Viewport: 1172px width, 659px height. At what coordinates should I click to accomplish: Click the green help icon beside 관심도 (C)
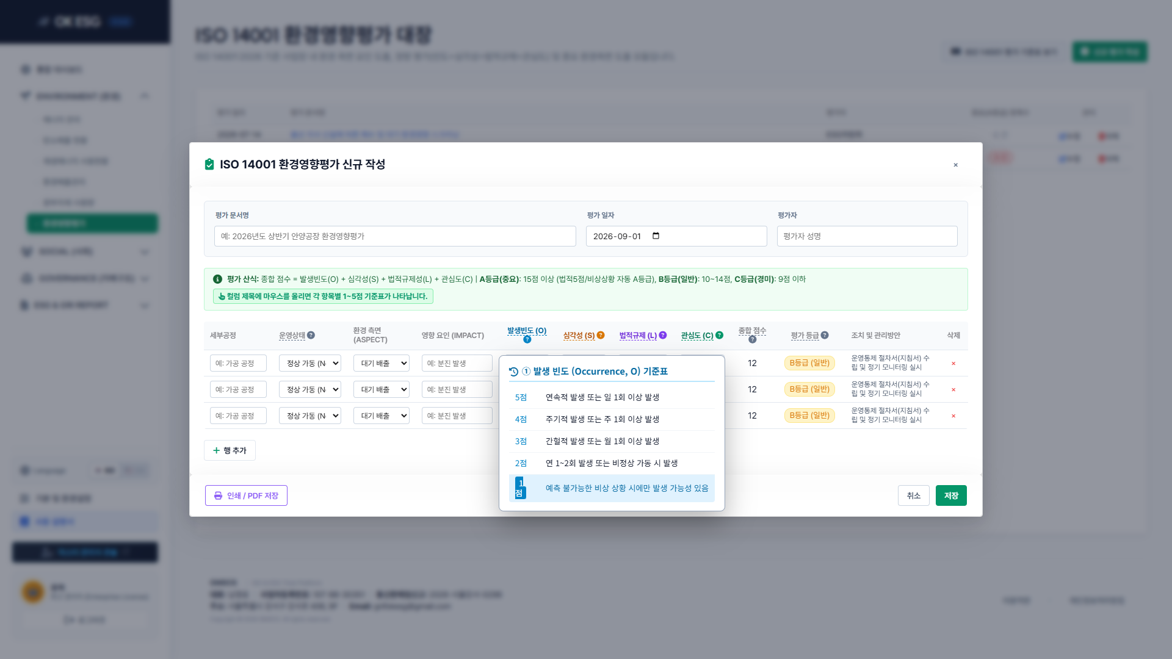[x=719, y=335]
